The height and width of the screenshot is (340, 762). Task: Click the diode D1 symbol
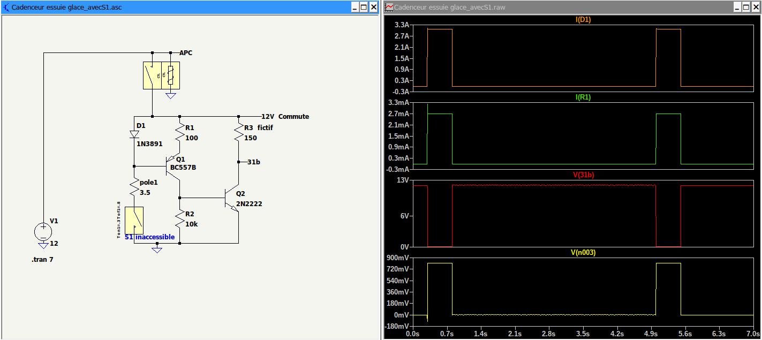(x=134, y=135)
